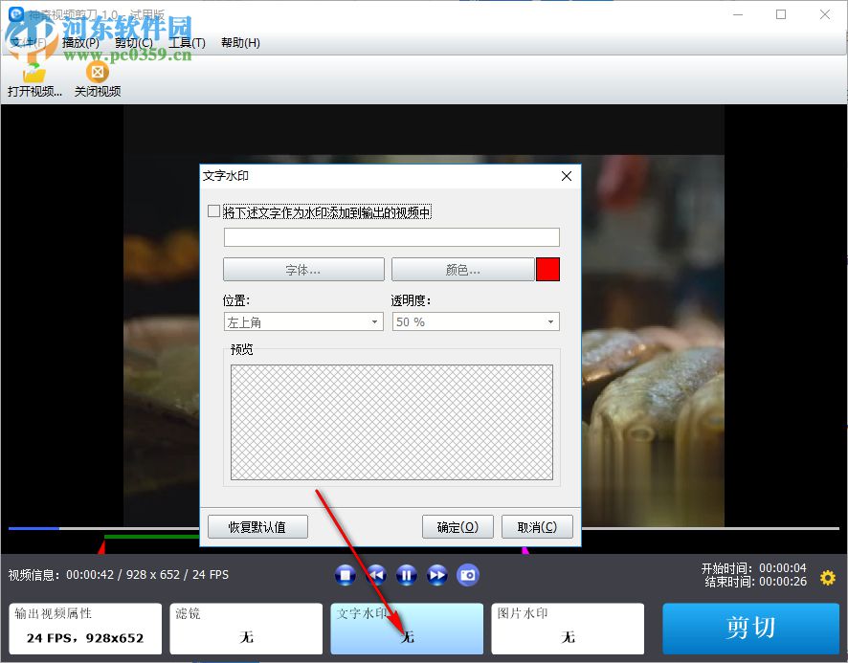Fast forward video with forward button
848x663 pixels.
(437, 575)
